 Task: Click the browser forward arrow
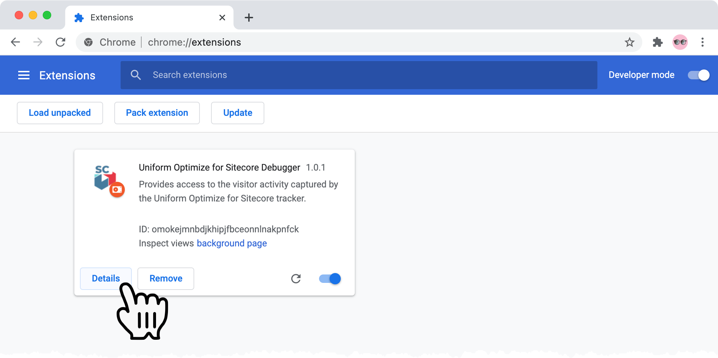[x=38, y=42]
